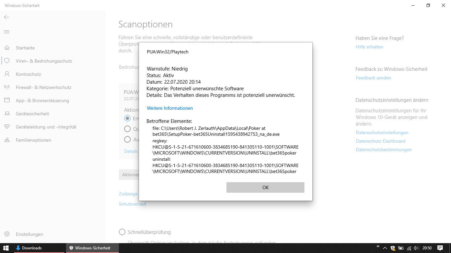Select the second threat action radio button
The height and width of the screenshot is (253, 451).
pyautogui.click(x=127, y=129)
